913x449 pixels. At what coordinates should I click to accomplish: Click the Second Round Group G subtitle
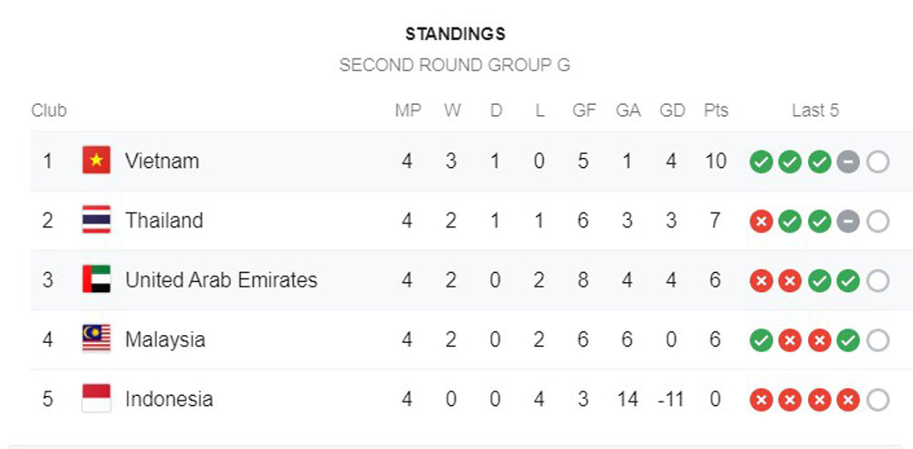(x=455, y=65)
